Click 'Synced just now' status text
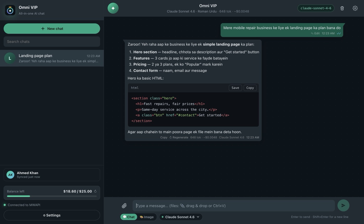 28,177
